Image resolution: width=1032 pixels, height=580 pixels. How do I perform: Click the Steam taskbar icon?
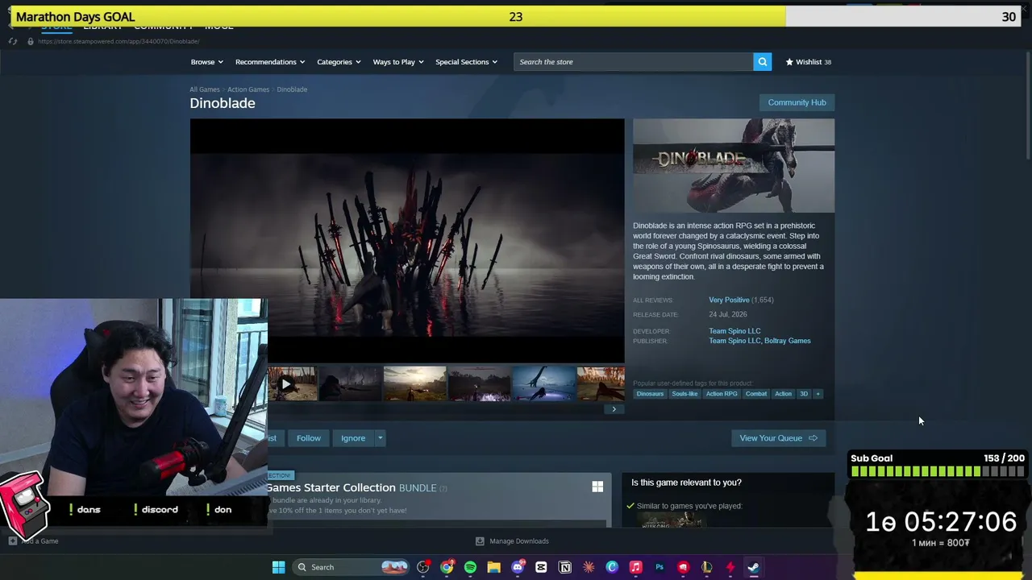(754, 567)
